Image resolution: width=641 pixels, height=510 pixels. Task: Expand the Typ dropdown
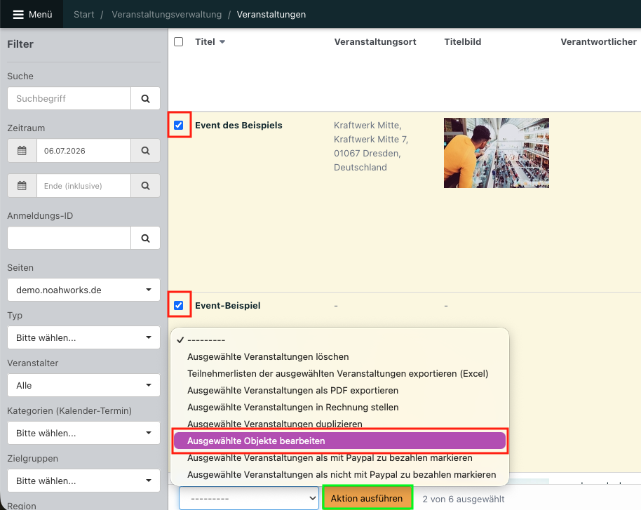coord(83,338)
